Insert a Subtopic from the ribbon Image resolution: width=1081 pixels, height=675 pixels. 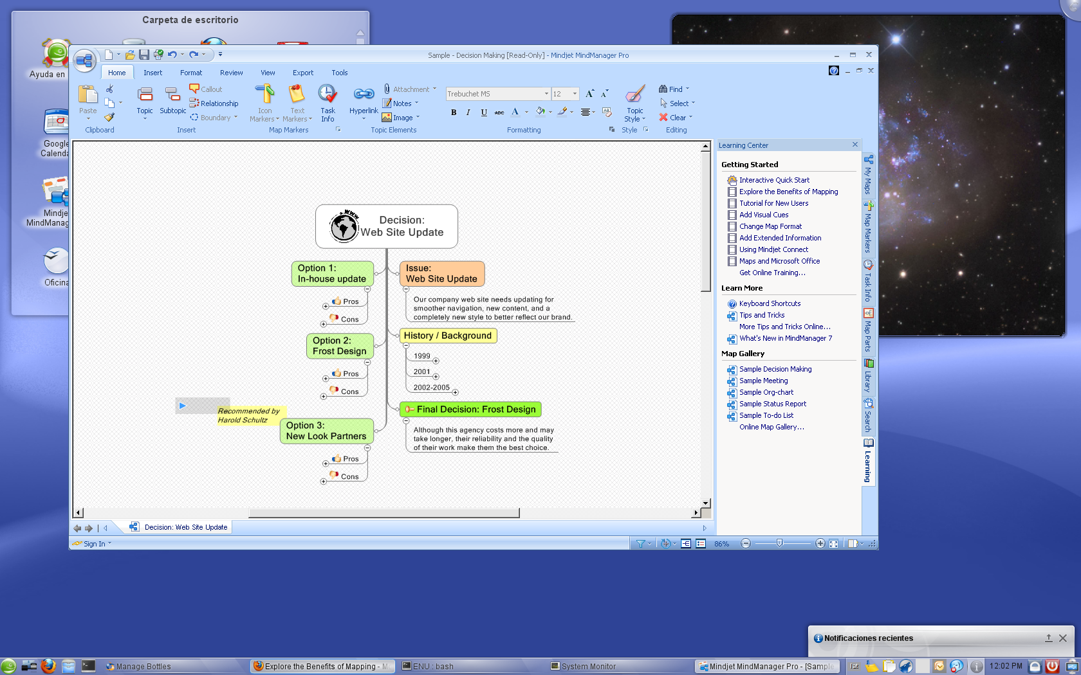(x=172, y=101)
